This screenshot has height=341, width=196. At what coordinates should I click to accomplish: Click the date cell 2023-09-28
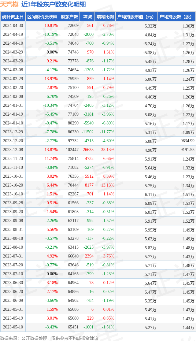click(x=13, y=203)
